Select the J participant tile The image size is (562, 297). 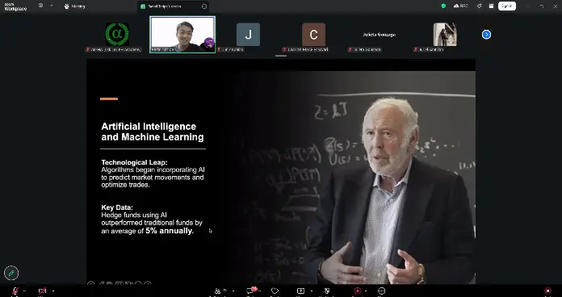[x=248, y=35]
